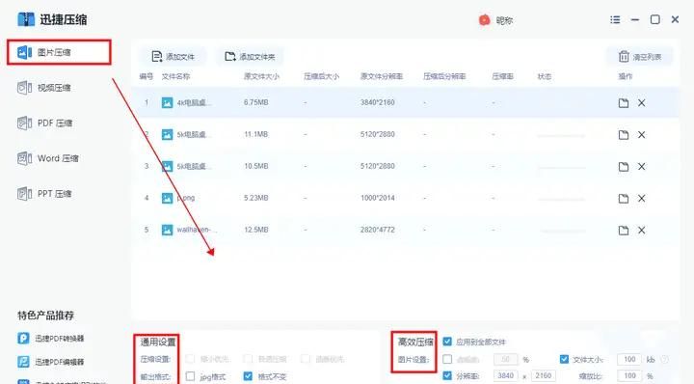Click the 5120*2880 cell in row 2
The image size is (694, 384).
377,134
